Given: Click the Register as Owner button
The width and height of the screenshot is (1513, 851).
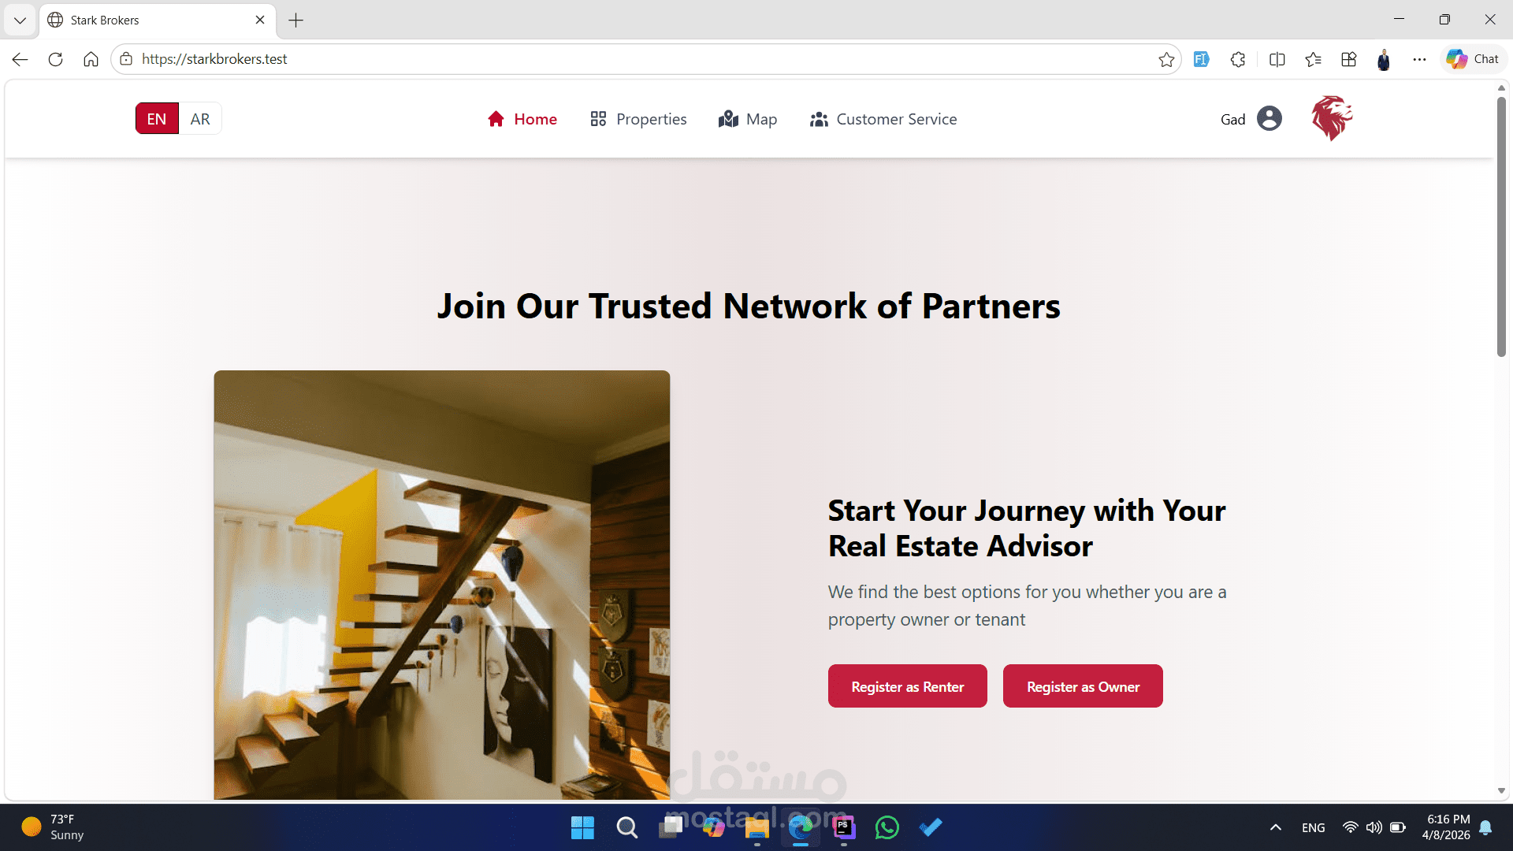Looking at the screenshot, I should (x=1083, y=686).
